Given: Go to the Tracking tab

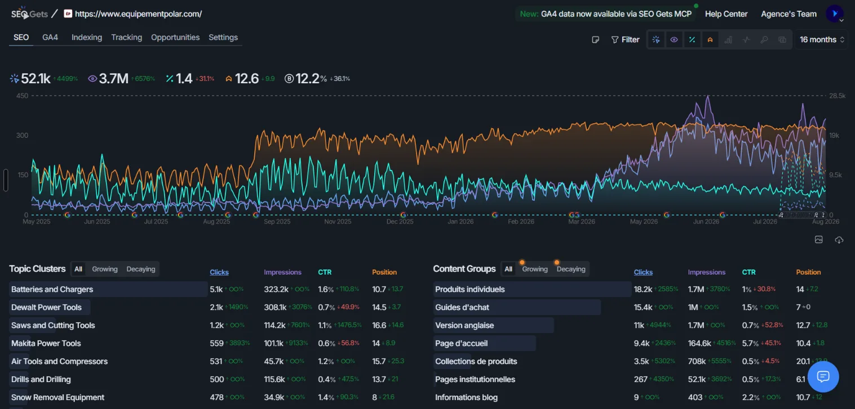Looking at the screenshot, I should [x=126, y=37].
